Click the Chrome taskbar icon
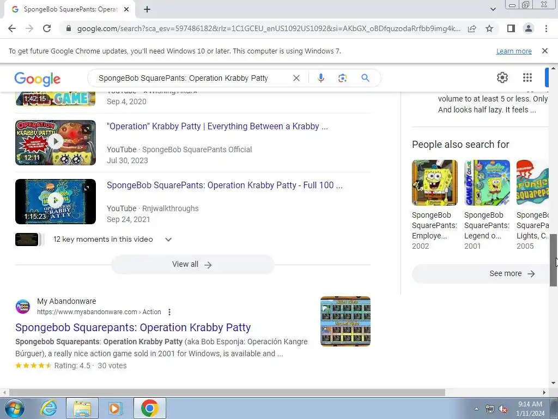558x419 pixels. pyautogui.click(x=149, y=408)
